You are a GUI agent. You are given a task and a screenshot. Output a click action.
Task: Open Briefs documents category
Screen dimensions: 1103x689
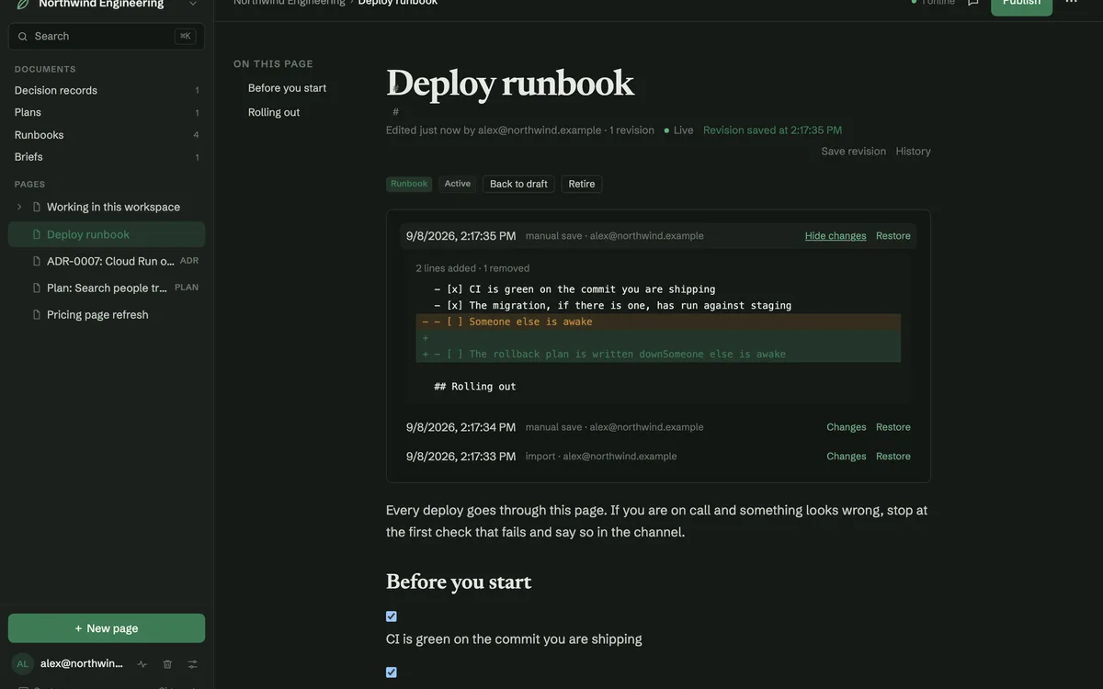click(x=107, y=157)
